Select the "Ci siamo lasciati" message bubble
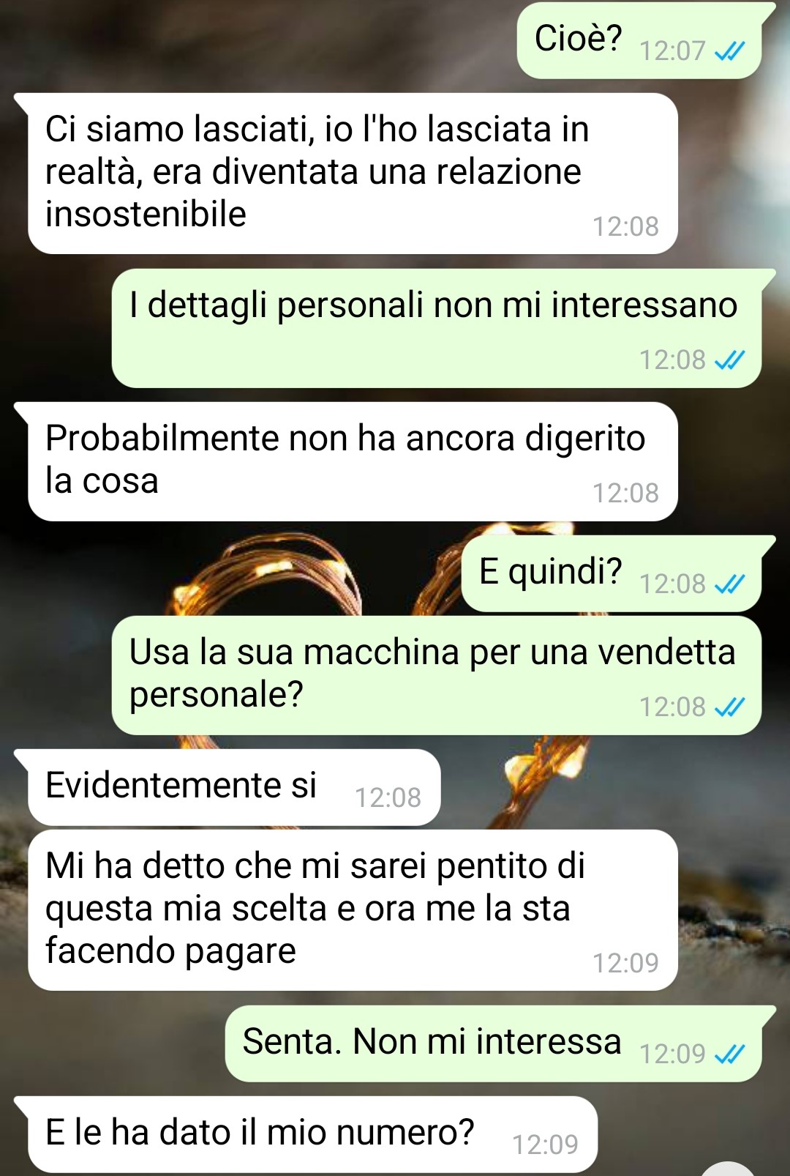The height and width of the screenshot is (1176, 790). point(353,174)
